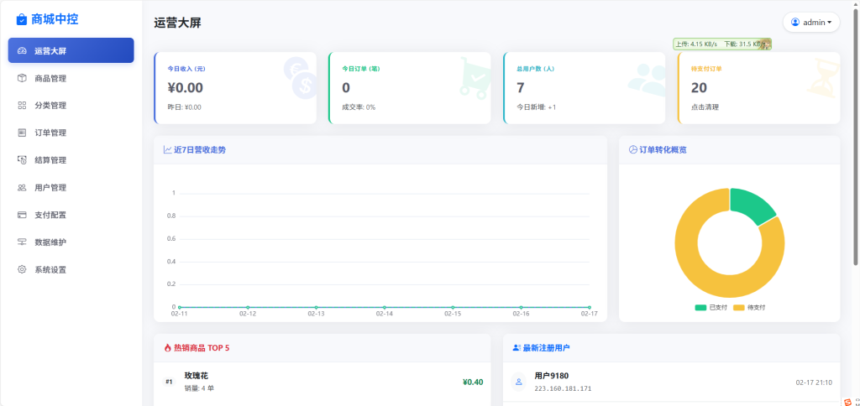Screen dimensions: 860x406
Task: Open the 待支付订单 card
Action: tap(758, 87)
